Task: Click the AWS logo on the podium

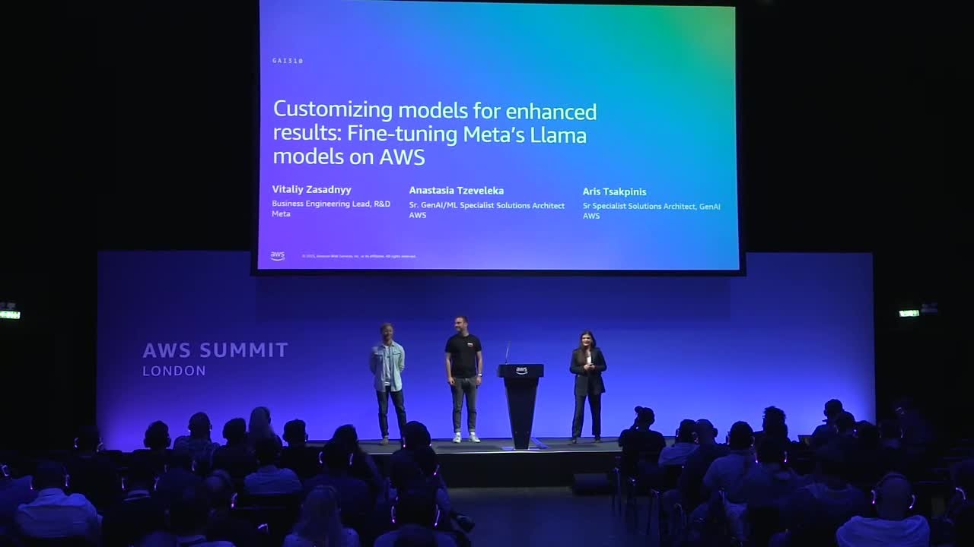Action: 521,371
